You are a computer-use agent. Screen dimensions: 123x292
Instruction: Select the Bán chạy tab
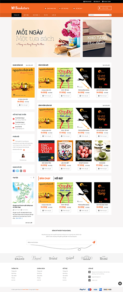click(x=45, y=178)
